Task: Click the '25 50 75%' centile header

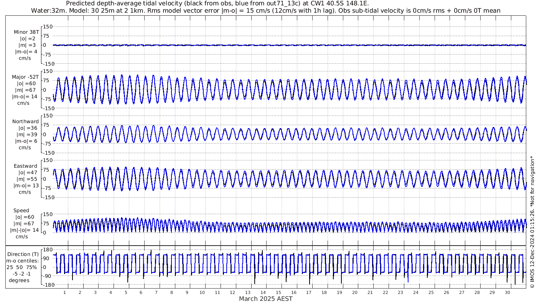Action: (x=21, y=267)
